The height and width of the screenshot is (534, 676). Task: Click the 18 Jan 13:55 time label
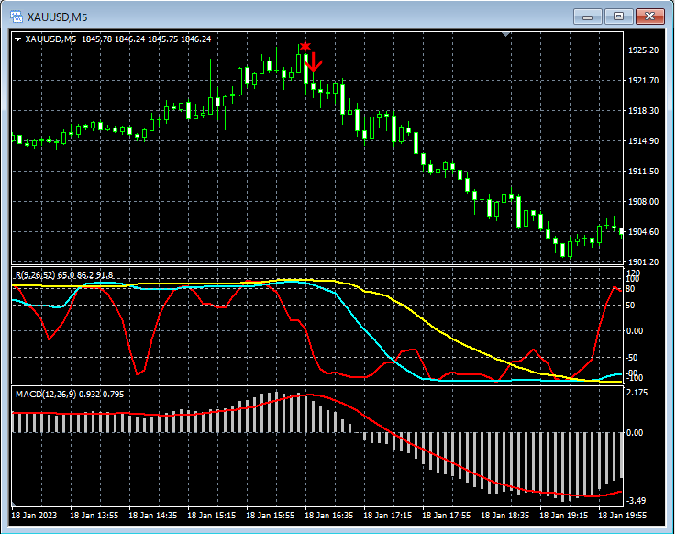point(94,516)
